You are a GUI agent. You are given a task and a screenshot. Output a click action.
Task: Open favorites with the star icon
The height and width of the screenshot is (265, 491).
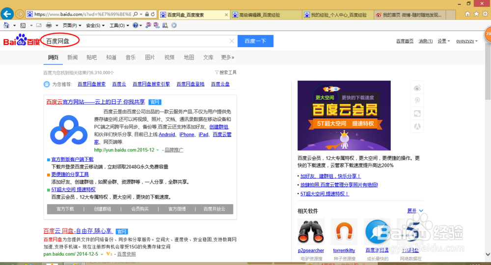476,14
